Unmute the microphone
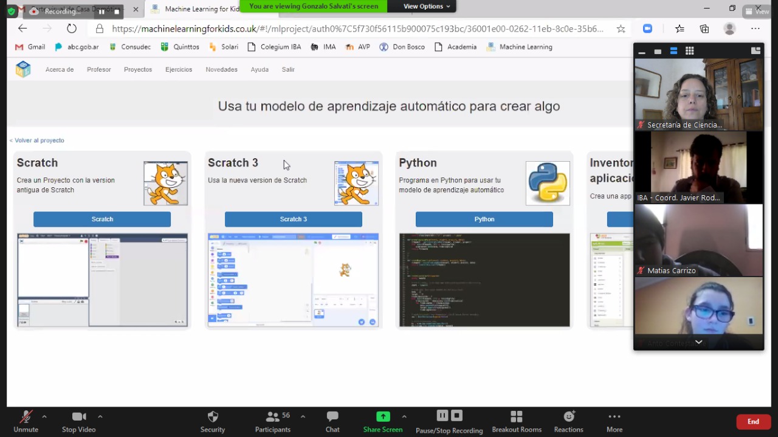 point(26,417)
